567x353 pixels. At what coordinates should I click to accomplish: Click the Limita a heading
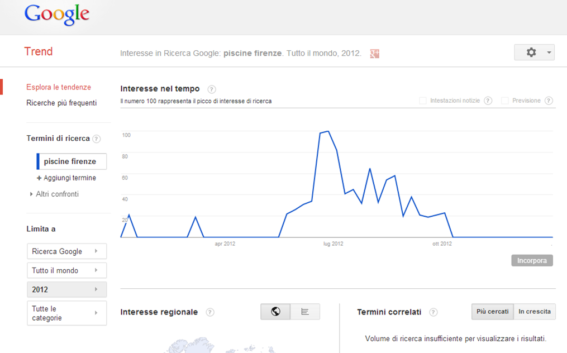pos(41,229)
